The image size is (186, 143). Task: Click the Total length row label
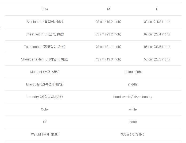45,47
